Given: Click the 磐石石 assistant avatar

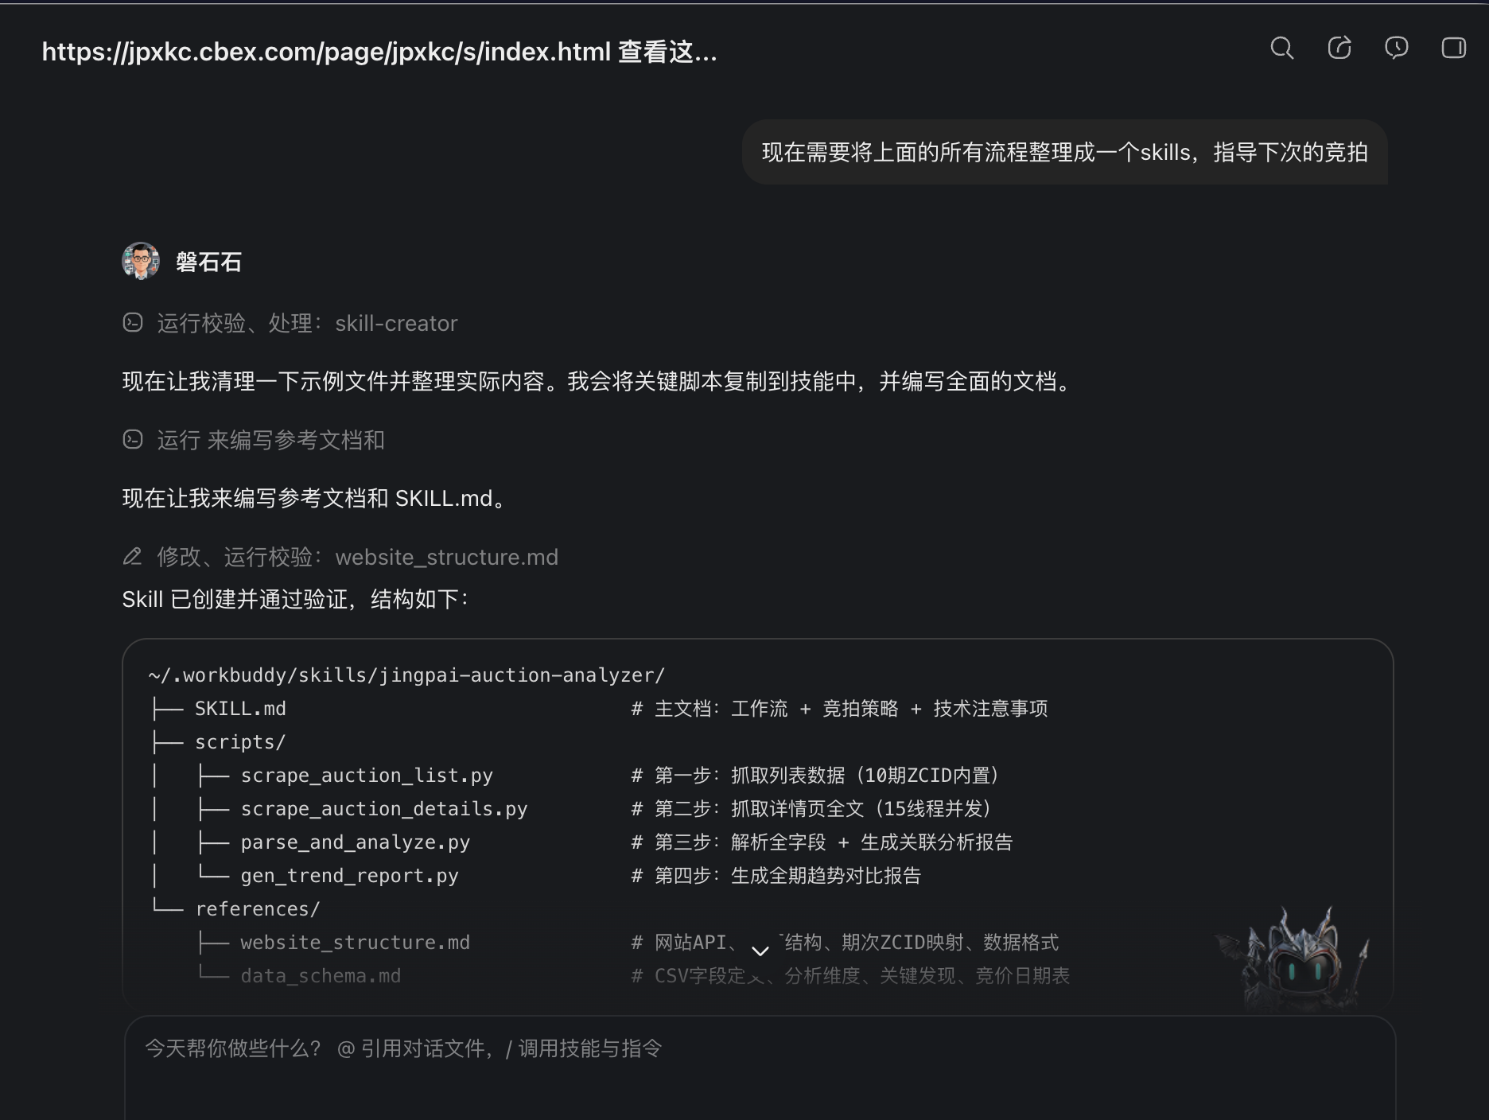Looking at the screenshot, I should pos(141,261).
